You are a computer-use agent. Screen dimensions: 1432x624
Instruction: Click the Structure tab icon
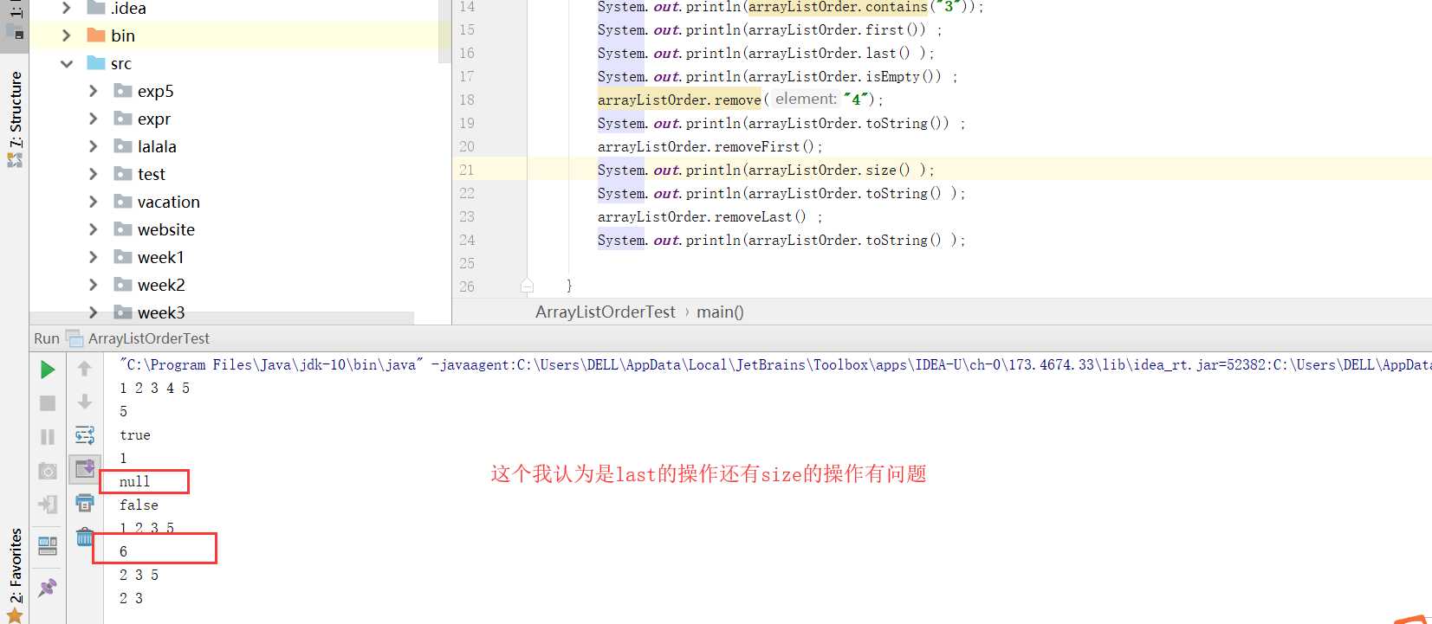(15, 160)
